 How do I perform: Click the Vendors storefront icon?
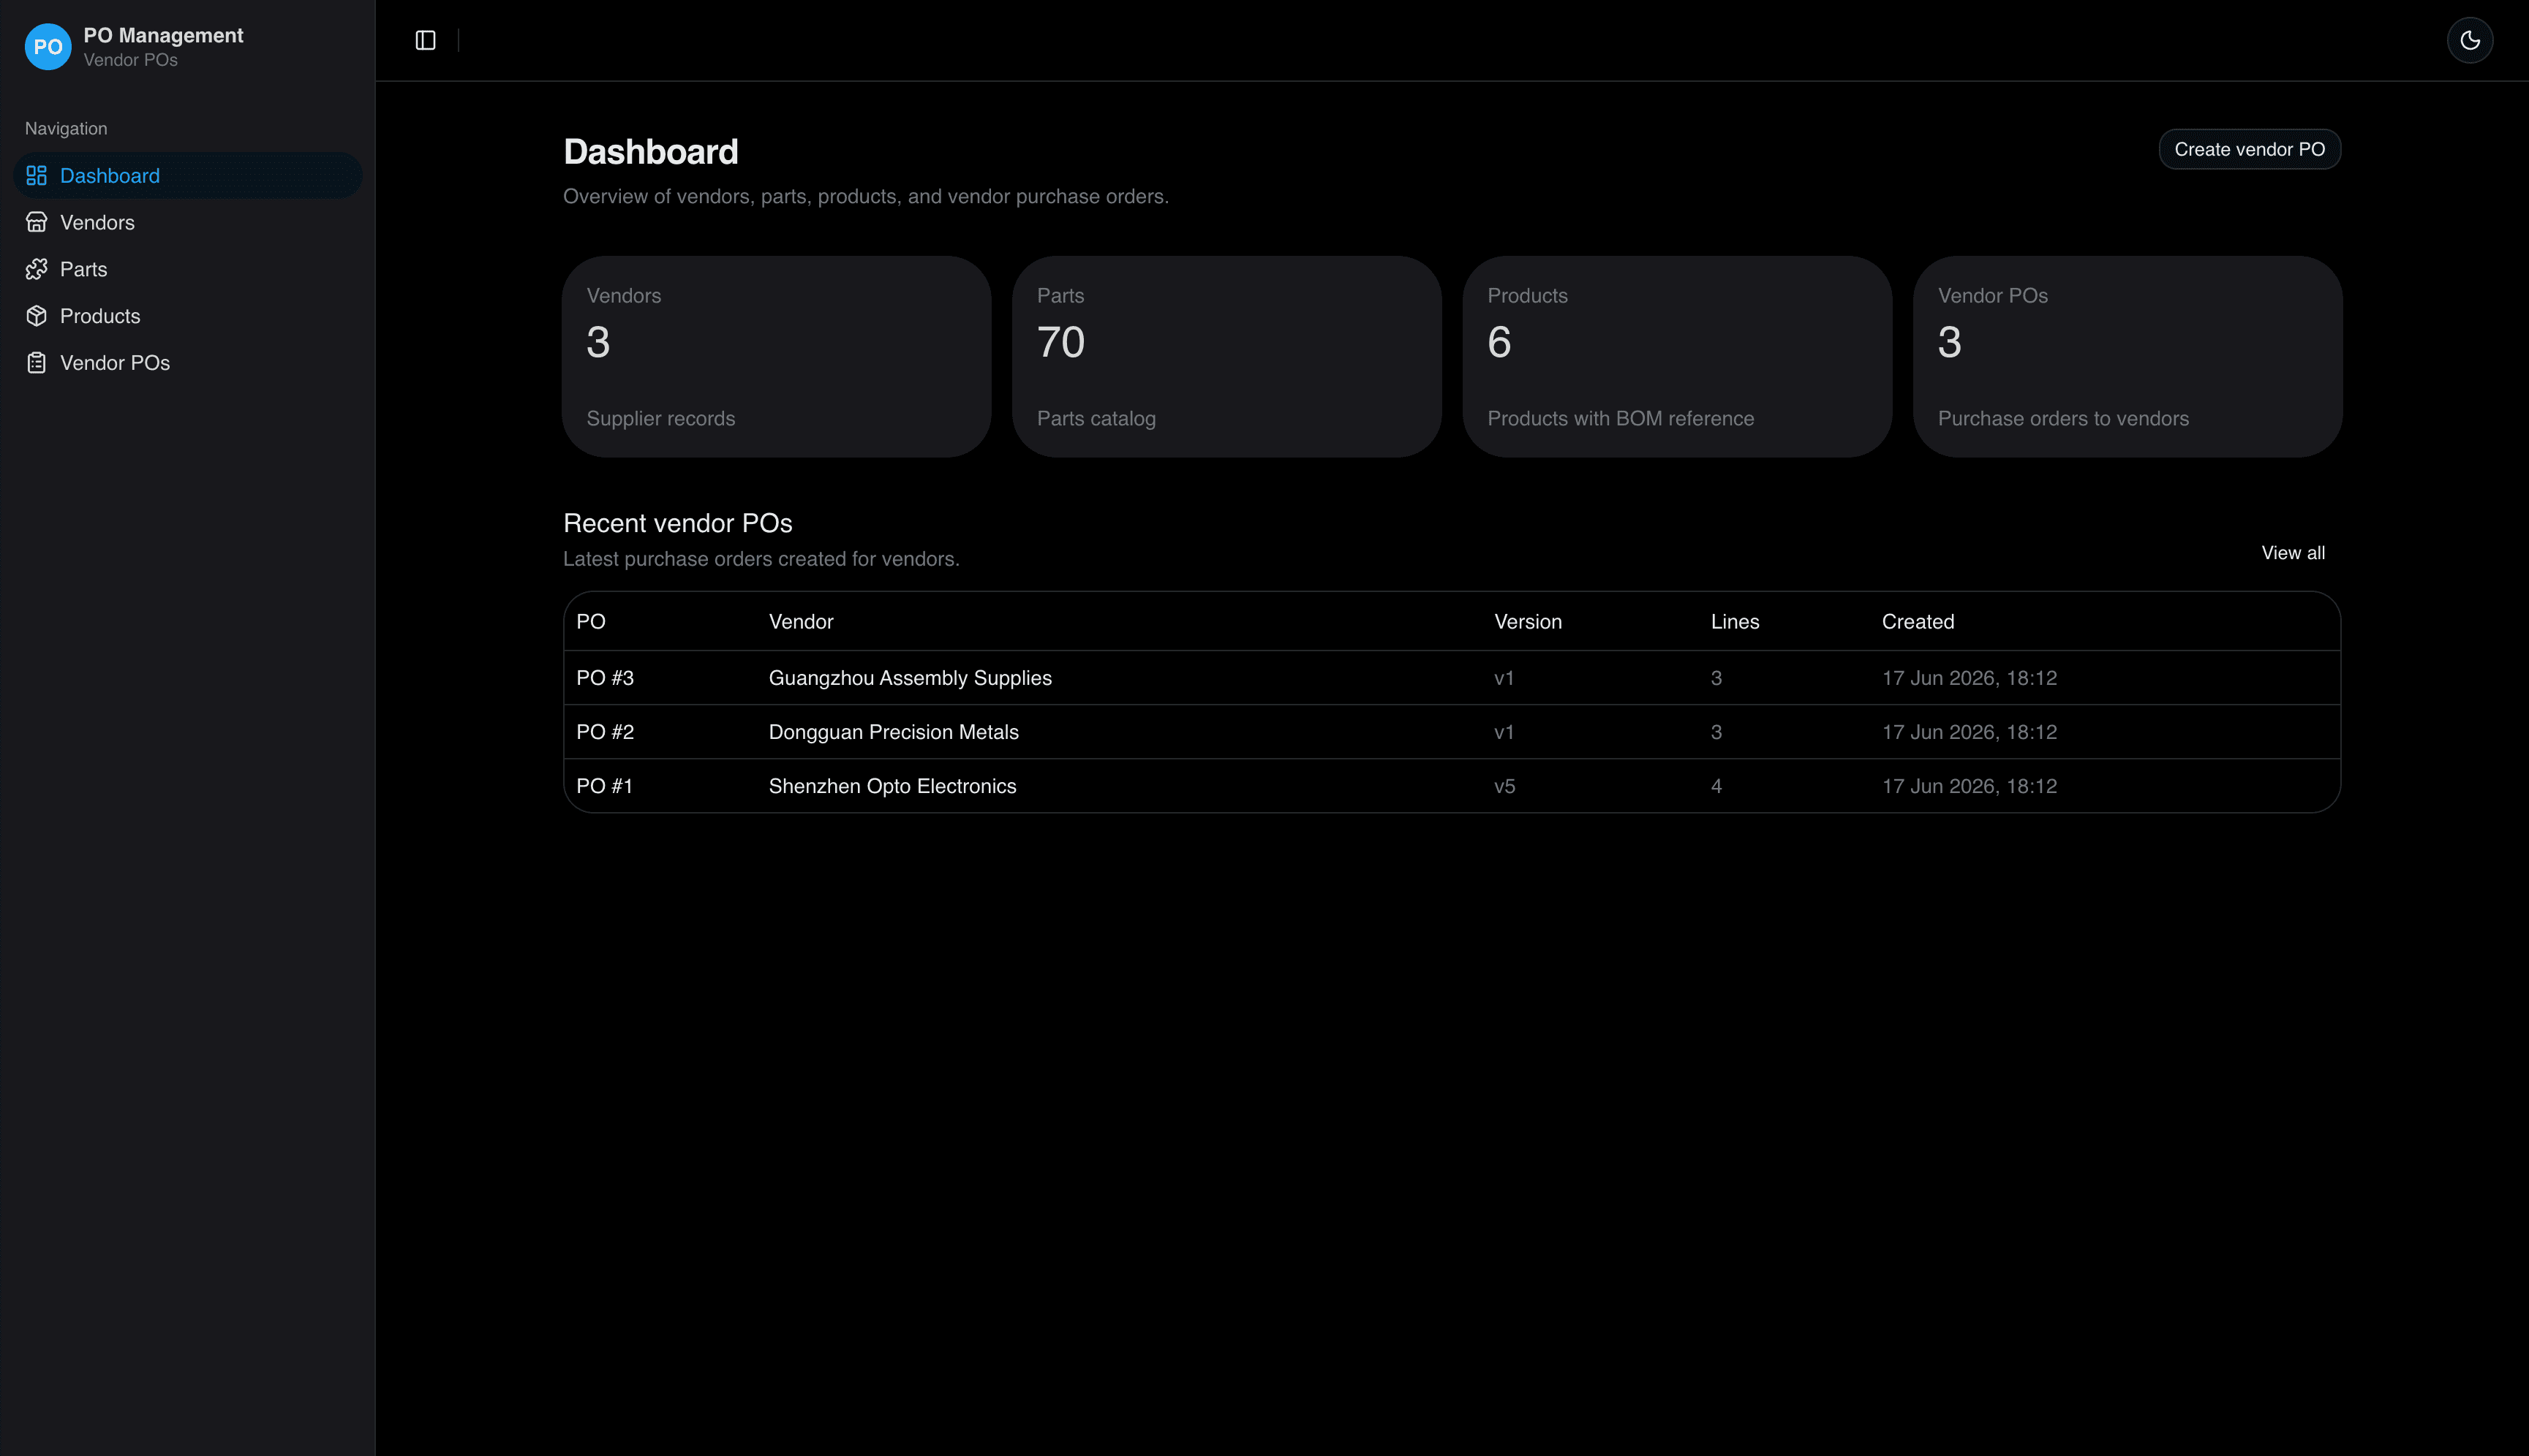(x=37, y=222)
